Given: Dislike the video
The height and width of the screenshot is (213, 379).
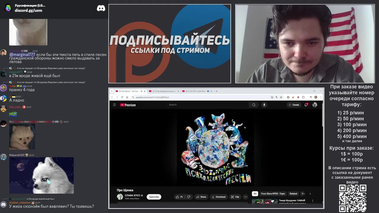Looking at the screenshot, I should click(189, 197).
